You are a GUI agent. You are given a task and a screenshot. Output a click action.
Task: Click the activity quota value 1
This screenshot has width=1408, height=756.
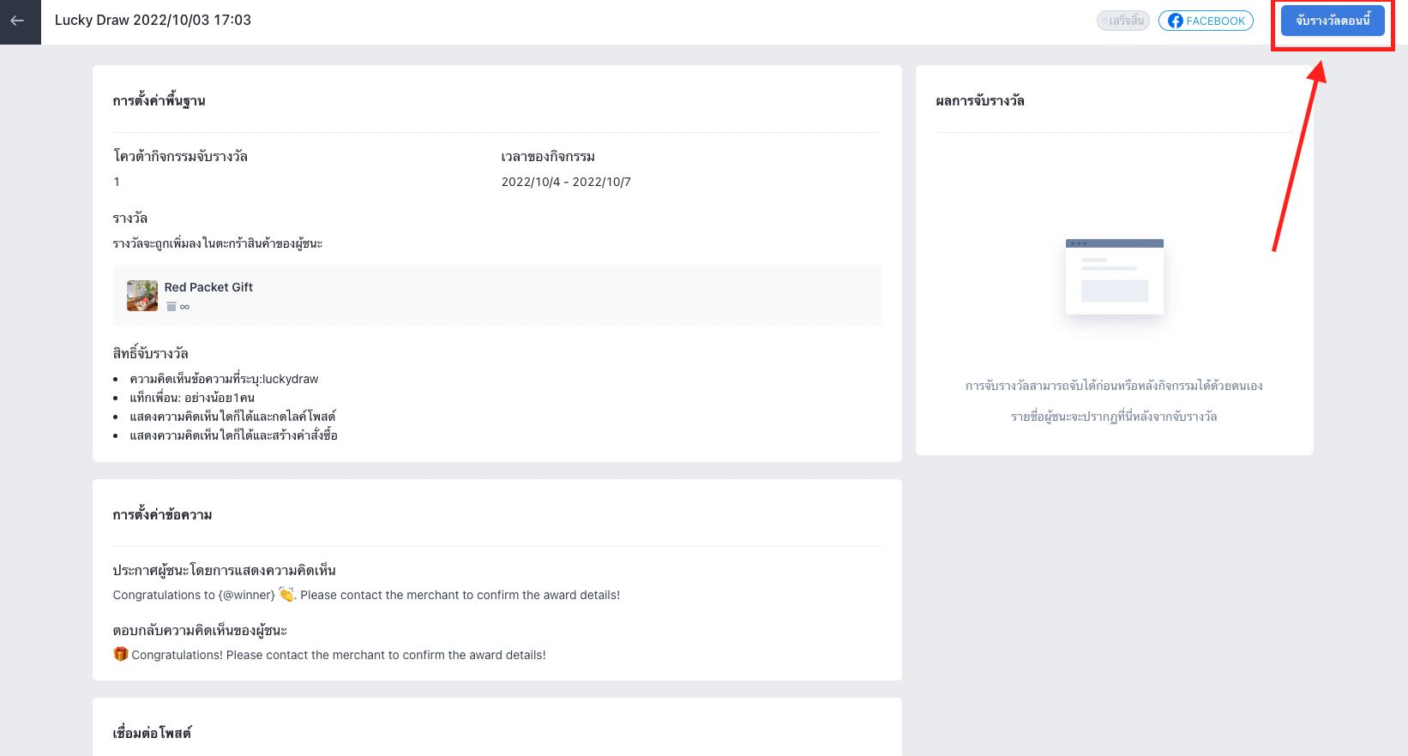point(117,182)
